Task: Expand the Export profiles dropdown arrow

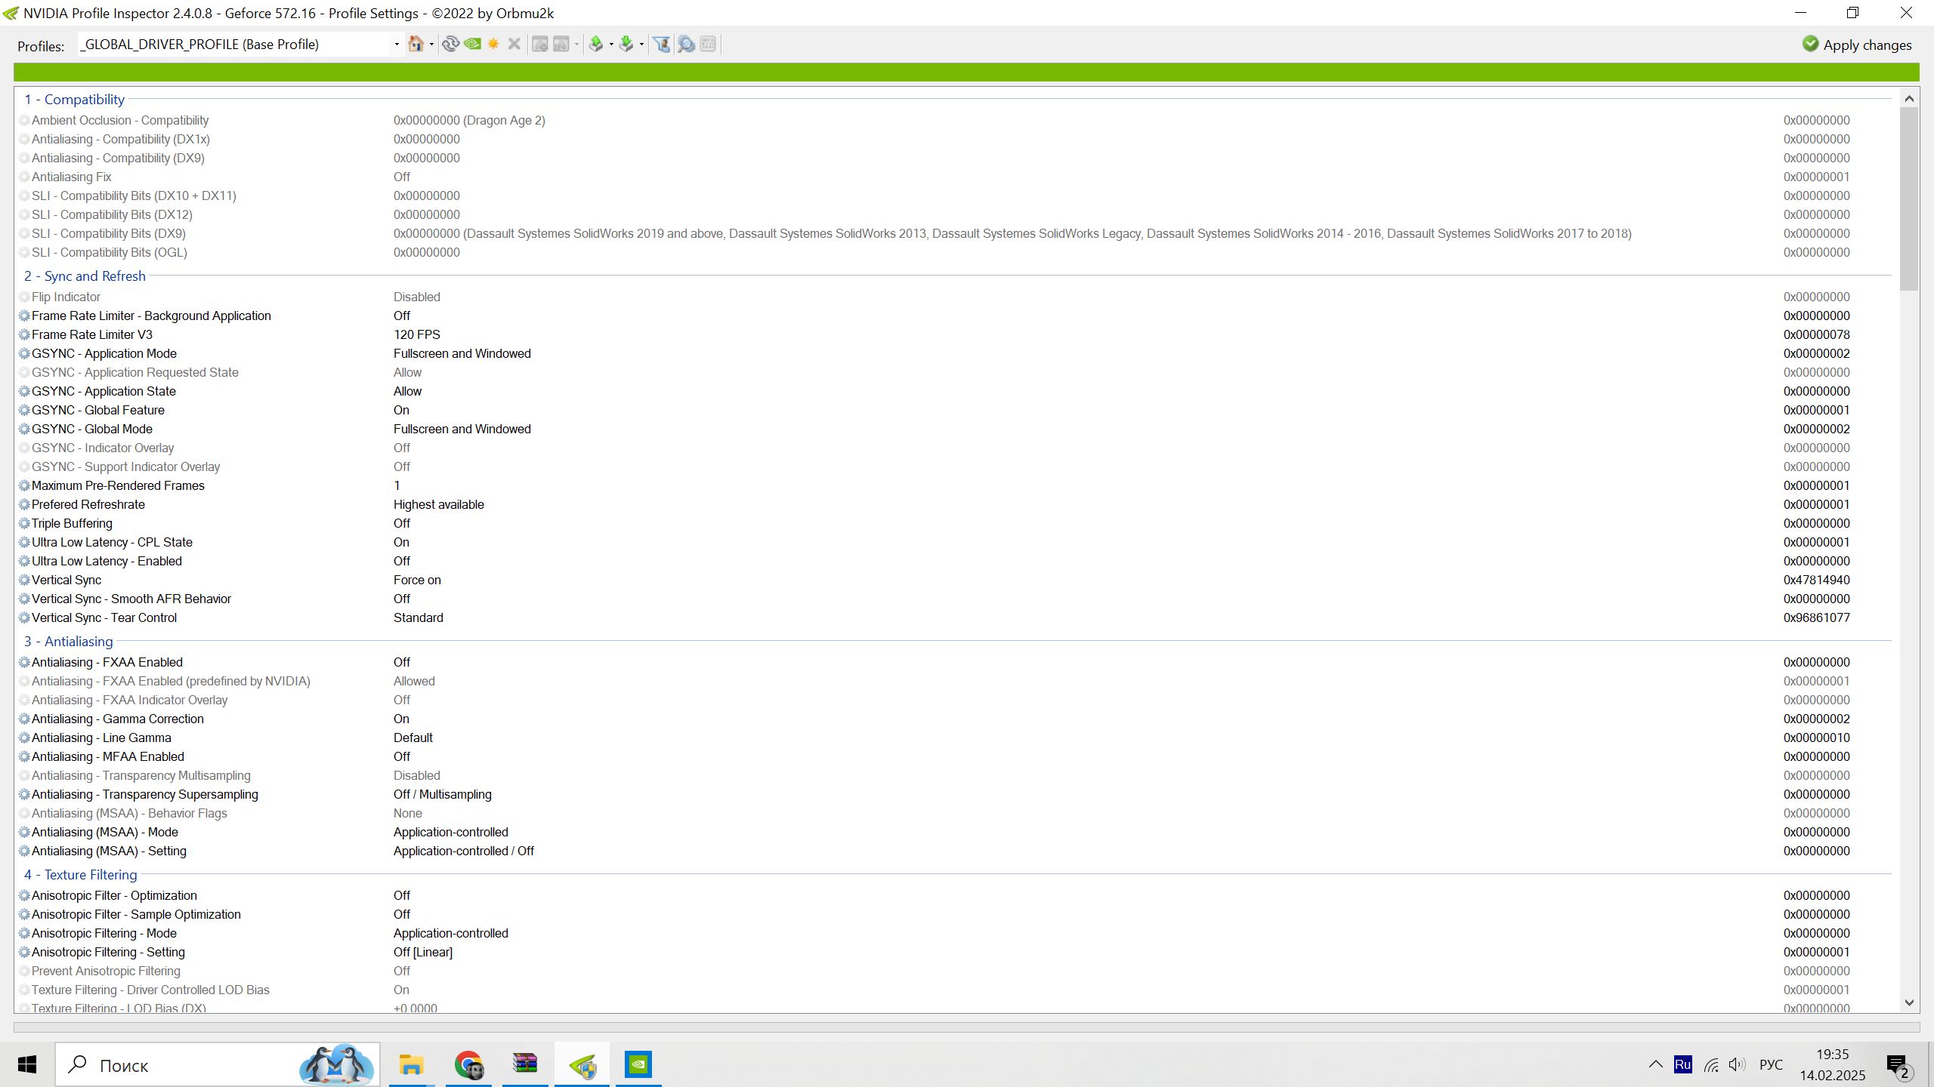Action: 611,45
